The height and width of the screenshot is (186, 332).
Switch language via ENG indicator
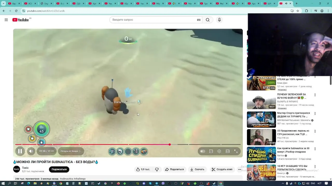[x=313, y=183]
